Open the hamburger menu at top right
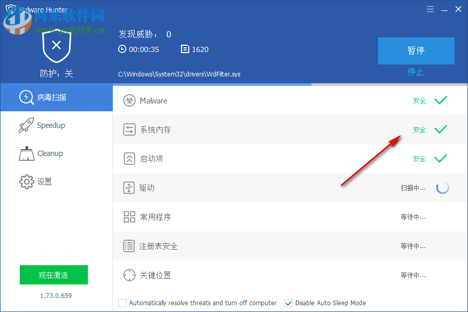 pyautogui.click(x=430, y=9)
